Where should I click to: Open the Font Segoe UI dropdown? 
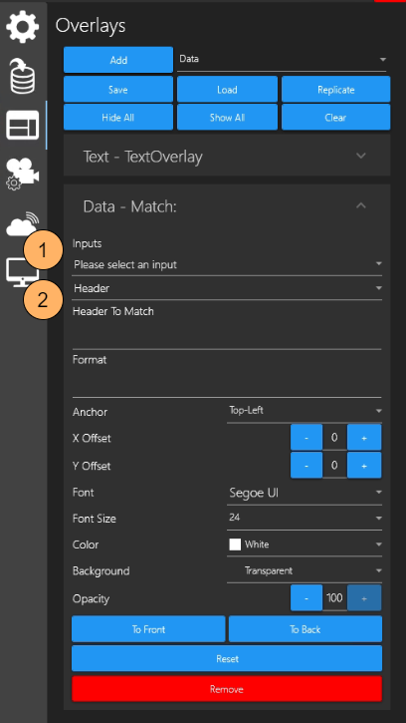pos(304,493)
